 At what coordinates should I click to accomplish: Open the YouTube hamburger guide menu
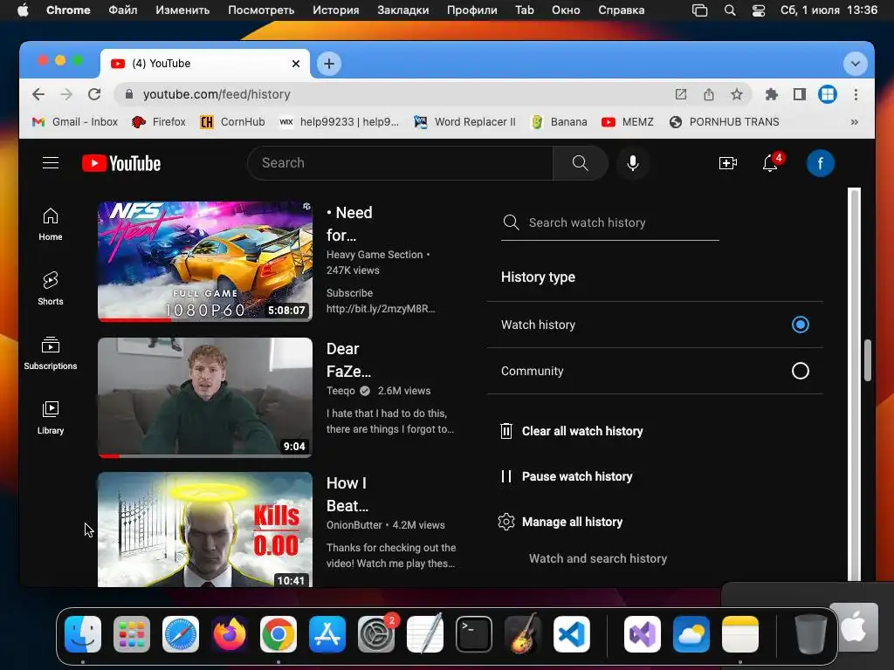click(x=51, y=163)
